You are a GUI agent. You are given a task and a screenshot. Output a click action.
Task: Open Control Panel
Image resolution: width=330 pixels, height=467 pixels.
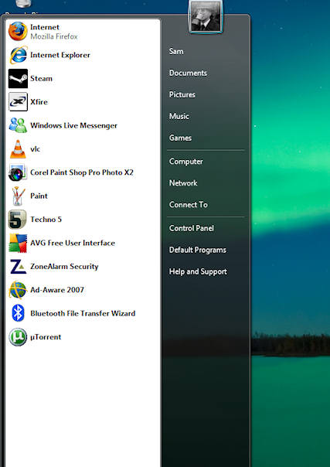point(192,228)
